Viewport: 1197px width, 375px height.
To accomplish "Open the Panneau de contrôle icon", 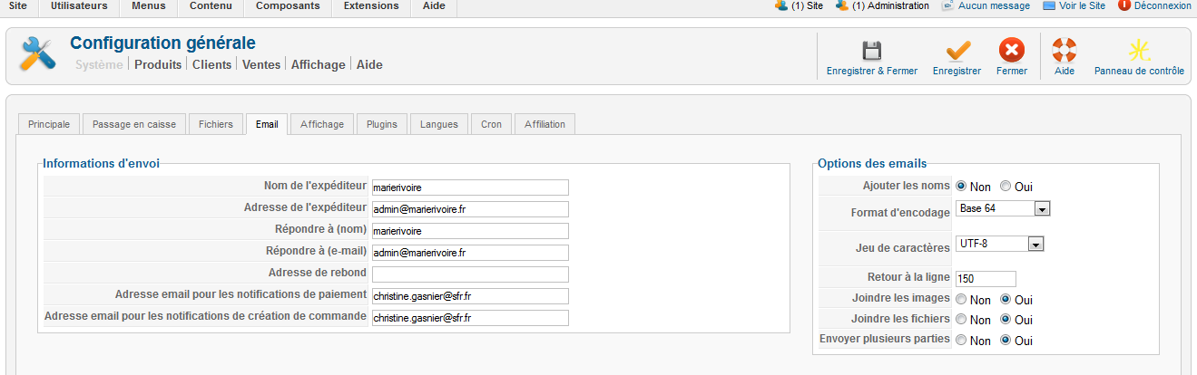I will [x=1139, y=50].
